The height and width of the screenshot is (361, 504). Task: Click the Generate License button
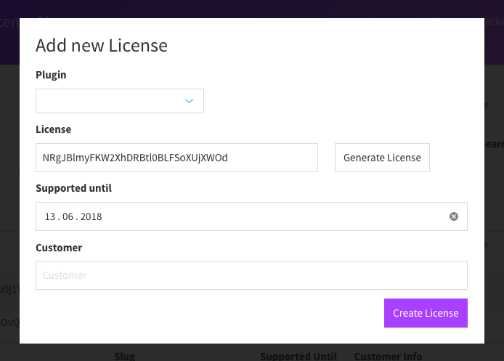(x=382, y=158)
